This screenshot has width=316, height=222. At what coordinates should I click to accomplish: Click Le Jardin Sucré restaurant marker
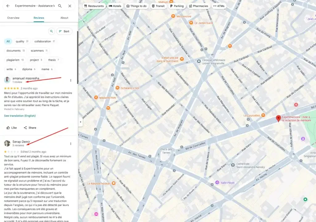pos(191,23)
